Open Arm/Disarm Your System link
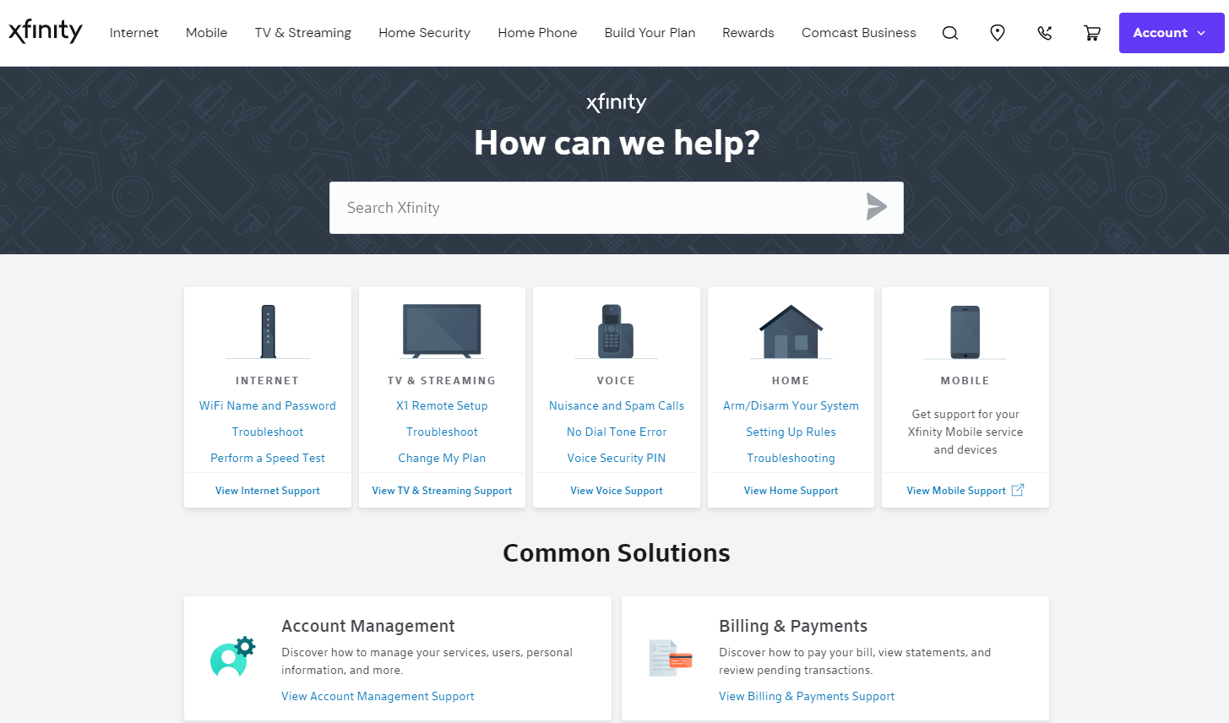Viewport: 1229px width, 723px height. click(791, 405)
